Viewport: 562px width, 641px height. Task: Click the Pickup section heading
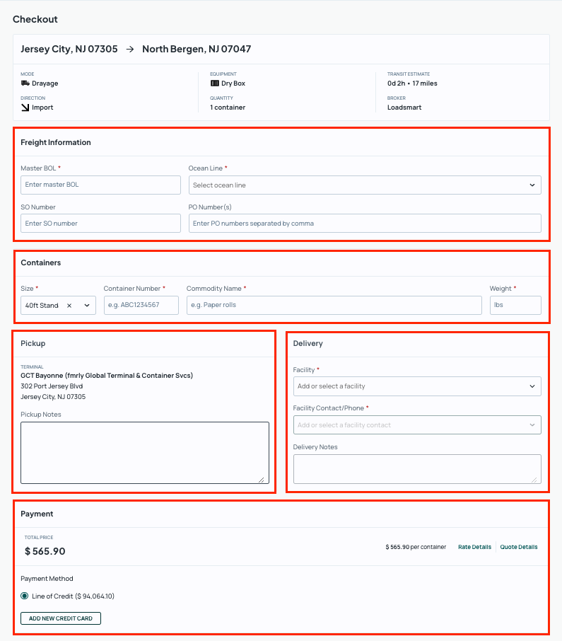(33, 343)
